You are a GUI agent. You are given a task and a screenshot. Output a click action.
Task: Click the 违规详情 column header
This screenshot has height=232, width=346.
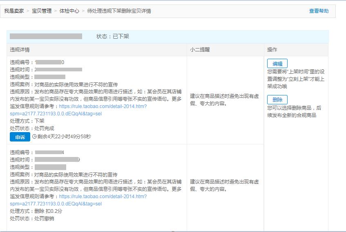[20, 50]
